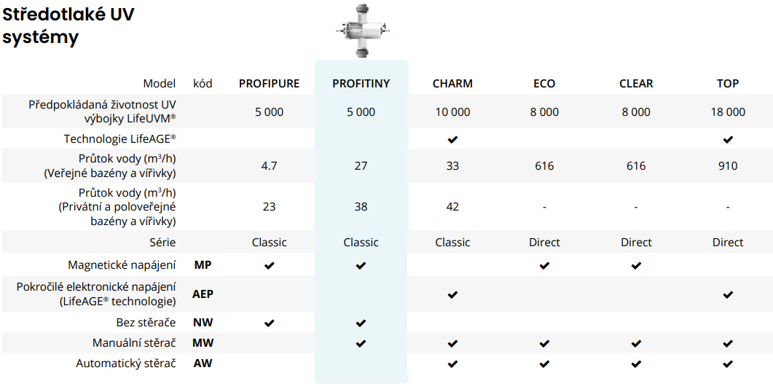Select the PROFITINY model column header
Screen dimensions: 773x389
[361, 84]
